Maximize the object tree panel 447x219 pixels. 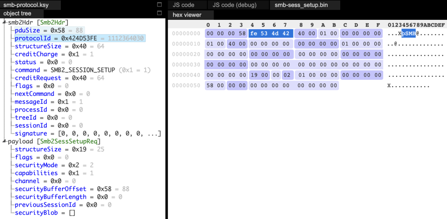pos(159,13)
